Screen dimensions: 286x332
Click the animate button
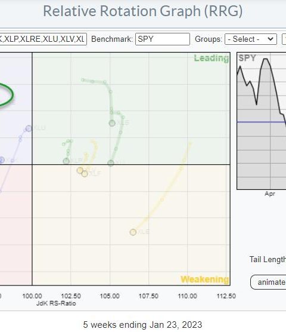[x=268, y=282]
